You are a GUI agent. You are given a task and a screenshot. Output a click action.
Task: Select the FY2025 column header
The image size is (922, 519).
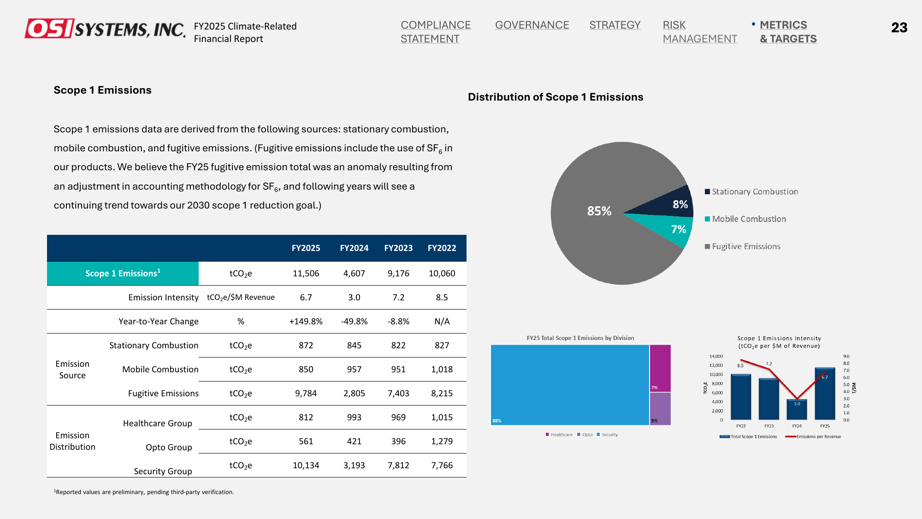(x=306, y=248)
